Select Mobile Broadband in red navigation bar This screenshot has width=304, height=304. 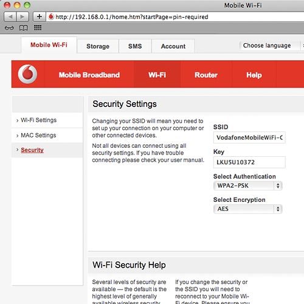point(89,75)
